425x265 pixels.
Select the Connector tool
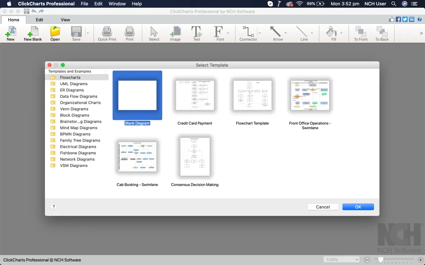pyautogui.click(x=248, y=34)
